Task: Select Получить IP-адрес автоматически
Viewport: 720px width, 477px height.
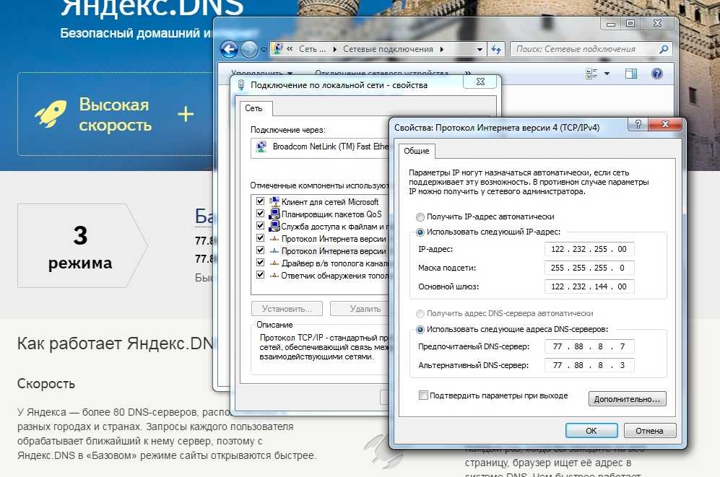Action: 420,217
